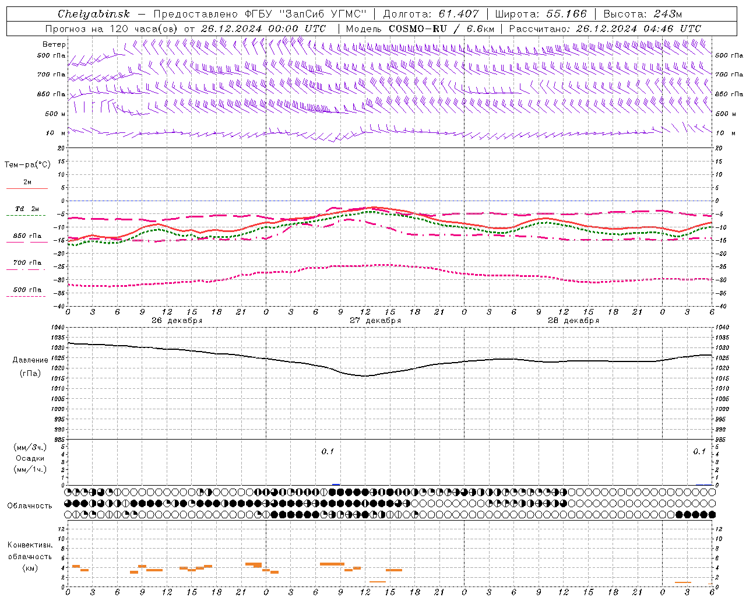Click the (мм/1ч.) precipitation unit label
746x597 pixels.
(x=30, y=469)
